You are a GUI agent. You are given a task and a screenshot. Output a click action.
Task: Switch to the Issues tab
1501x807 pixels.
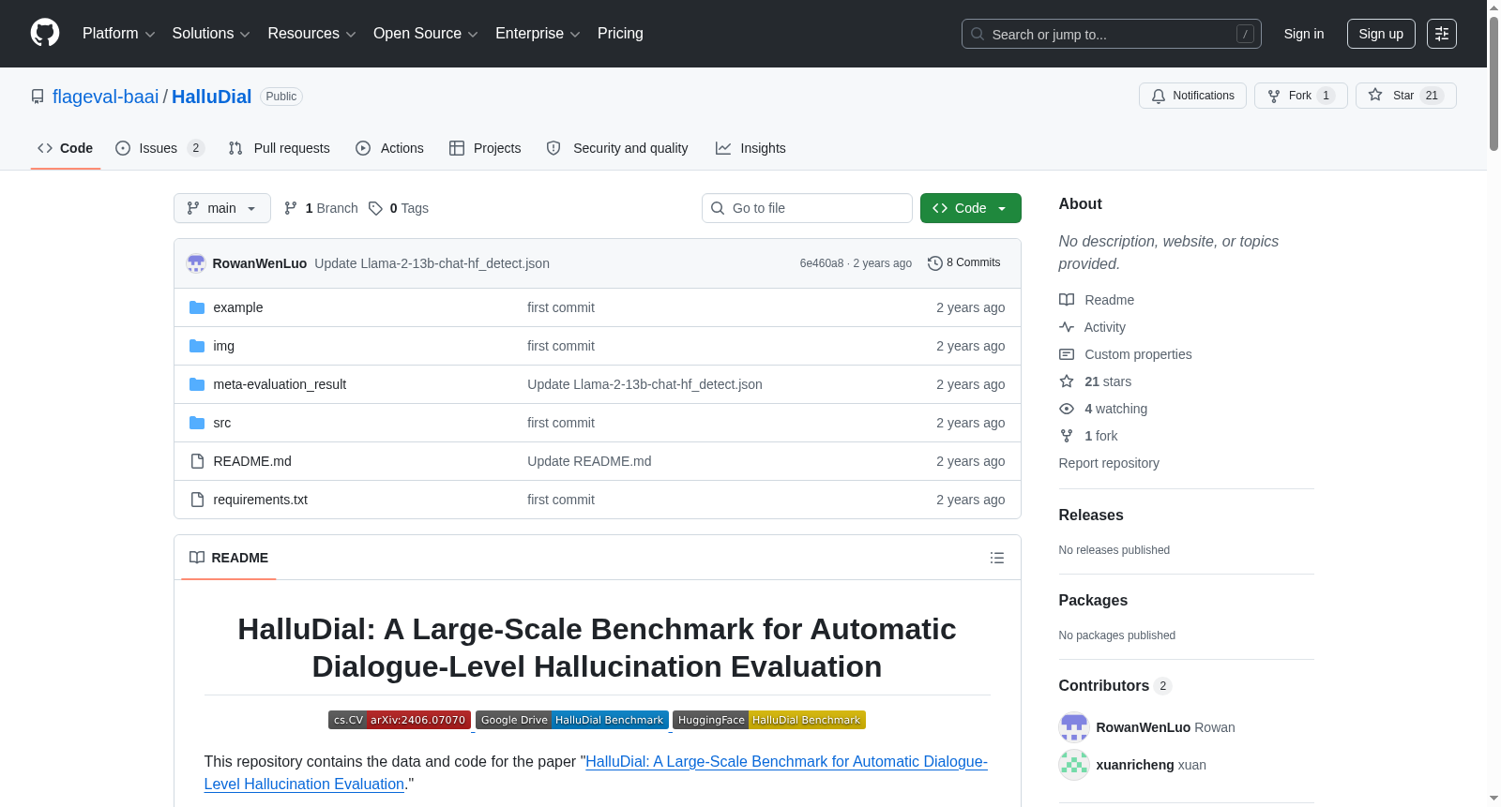click(x=159, y=148)
